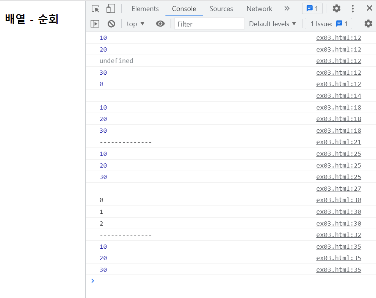Show the console sidebar
This screenshot has height=298, width=376.
tap(95, 24)
